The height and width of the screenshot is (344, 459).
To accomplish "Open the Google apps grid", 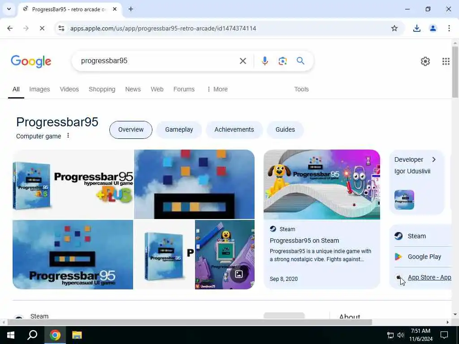I will pyautogui.click(x=446, y=61).
